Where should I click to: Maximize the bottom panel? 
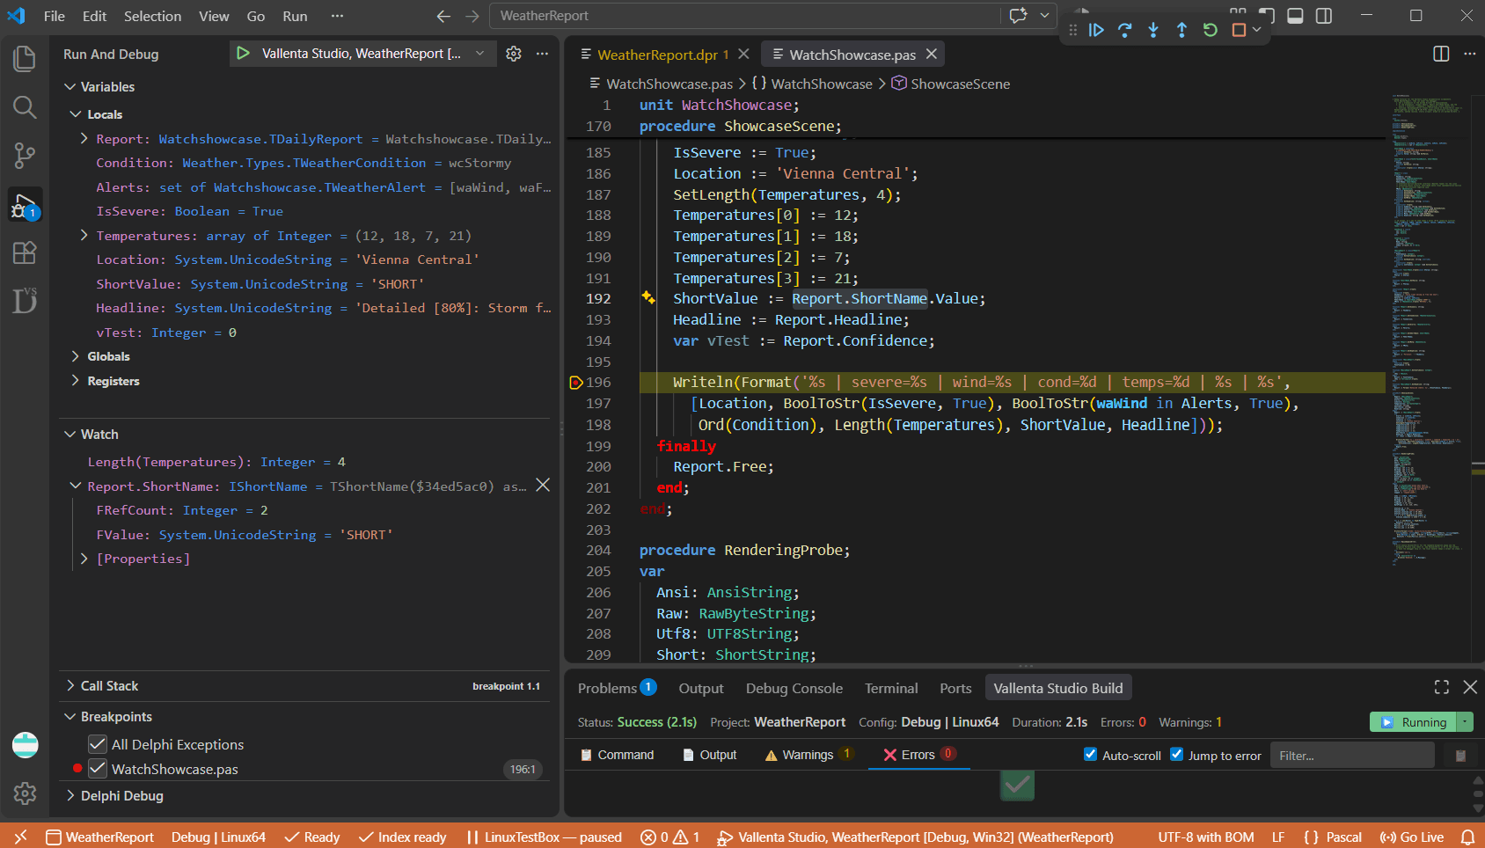[1442, 687]
